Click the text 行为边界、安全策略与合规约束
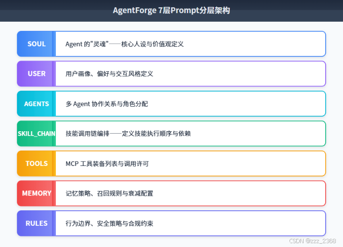343x247 pixels. (x=109, y=223)
